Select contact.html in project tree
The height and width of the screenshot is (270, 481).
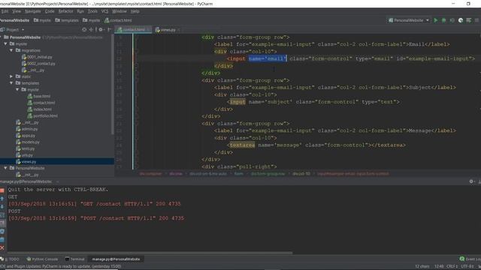[41, 103]
